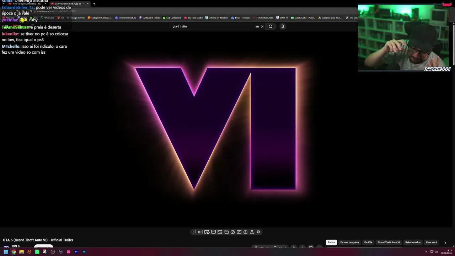This screenshot has height=256, width=455.
Task: Open the orange mail app in the taskbar
Action: coord(29,252)
